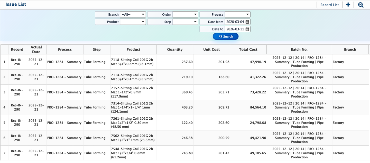Select row 1 record Rec-IN-290
Image resolution: width=370 pixels, height=163 pixels.
tap(17, 62)
